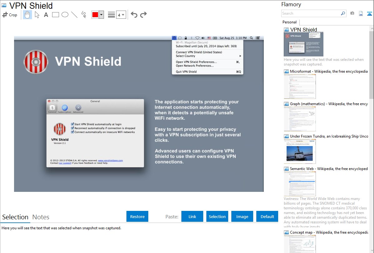Viewport: 374px width, 253px height.
Task: Switch to the Notes tab
Action: (x=41, y=217)
